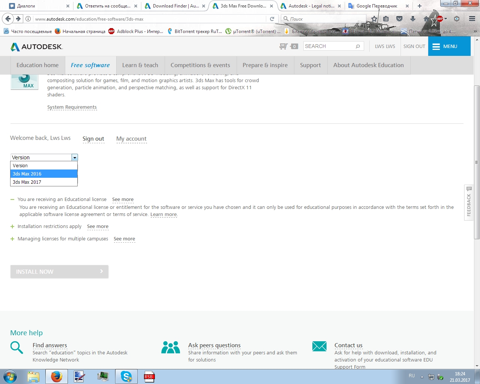480x384 pixels.
Task: Open the downloads arrow icon
Action: click(413, 19)
